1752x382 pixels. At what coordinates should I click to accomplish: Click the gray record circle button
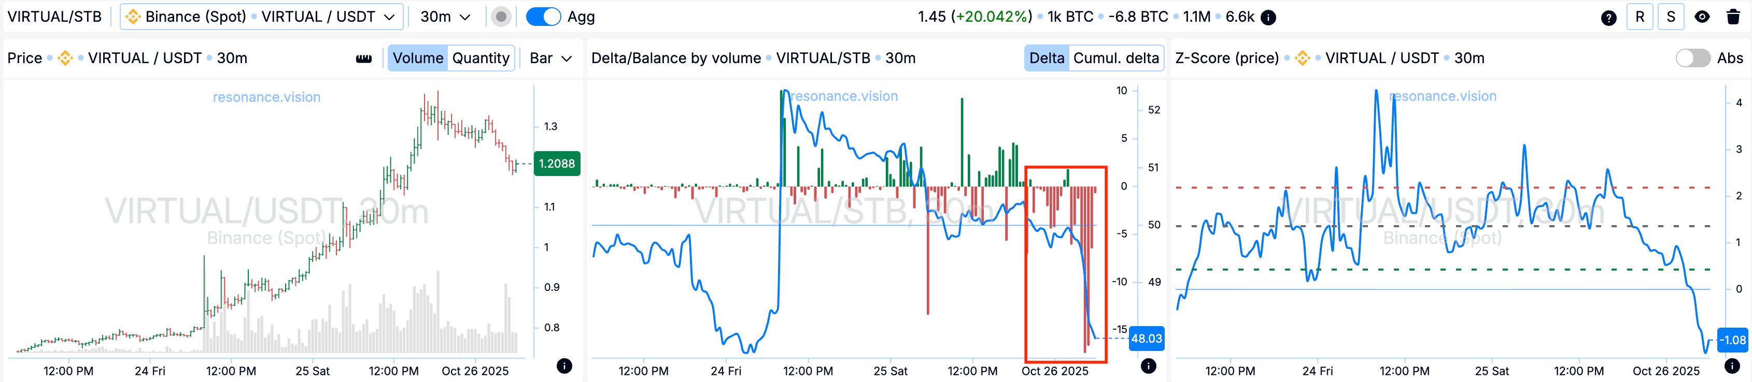coord(501,17)
